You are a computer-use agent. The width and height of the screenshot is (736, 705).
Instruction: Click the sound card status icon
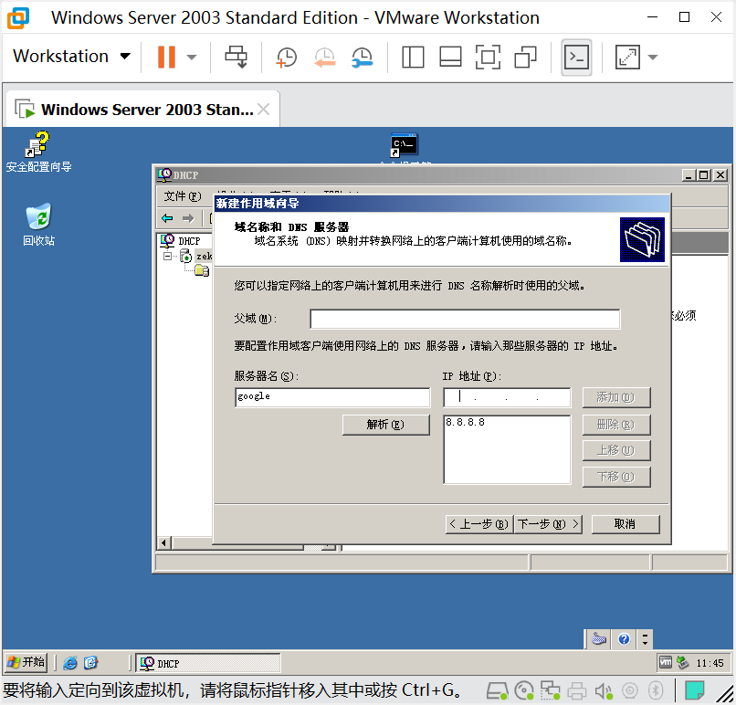coord(604,690)
